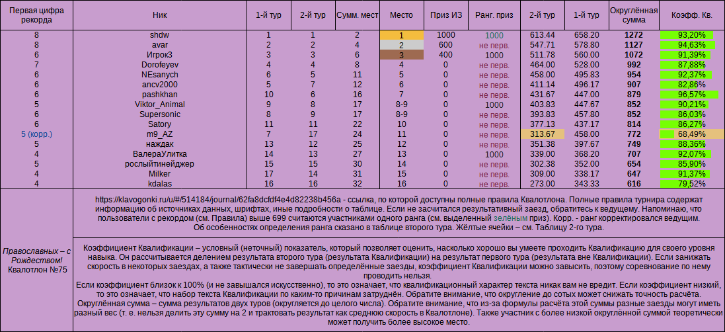Click the 'Ранг. приз' column header
725x332 pixels.
tap(494, 15)
